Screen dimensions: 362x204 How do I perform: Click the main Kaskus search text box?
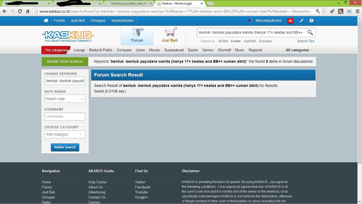[251, 32]
